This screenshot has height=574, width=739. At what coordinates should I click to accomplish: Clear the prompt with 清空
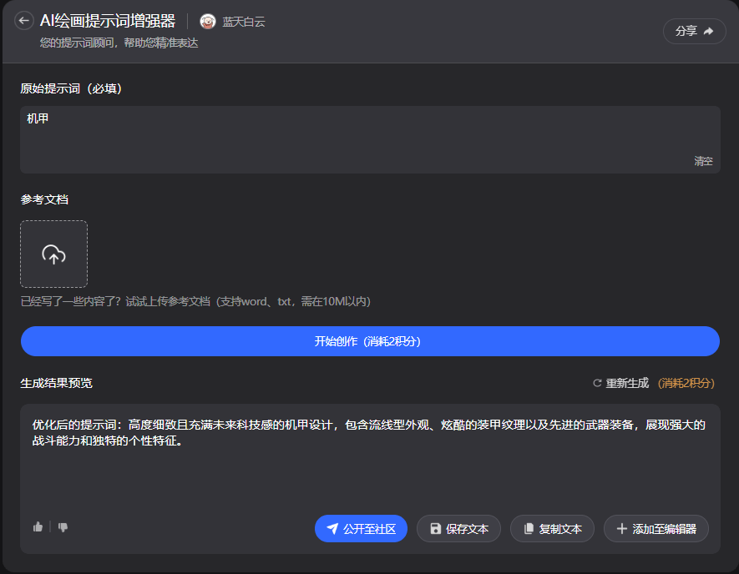[703, 161]
